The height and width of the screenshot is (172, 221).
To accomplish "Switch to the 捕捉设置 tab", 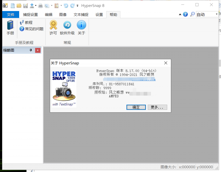I will 31,14.
